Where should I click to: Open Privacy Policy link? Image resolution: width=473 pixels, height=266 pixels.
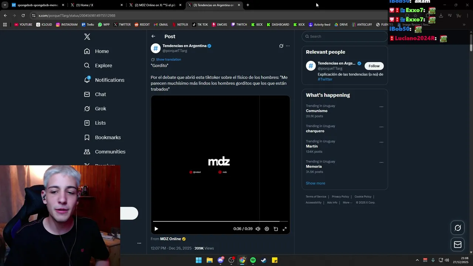click(340, 197)
